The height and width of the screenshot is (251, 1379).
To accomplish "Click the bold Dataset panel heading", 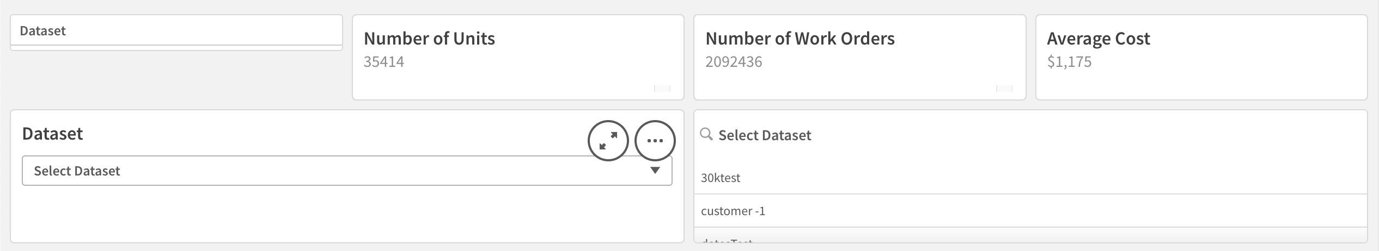I will tap(52, 134).
